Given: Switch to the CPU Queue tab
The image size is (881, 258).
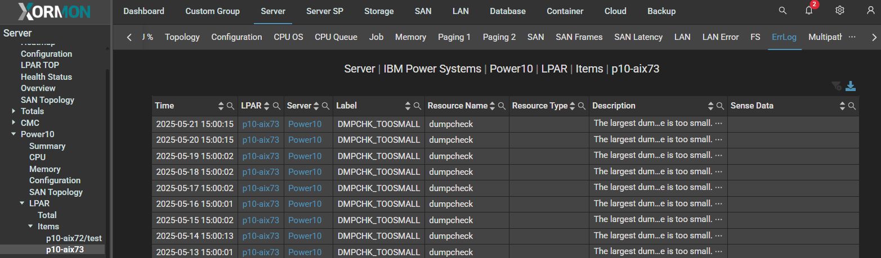Looking at the screenshot, I should (x=336, y=37).
